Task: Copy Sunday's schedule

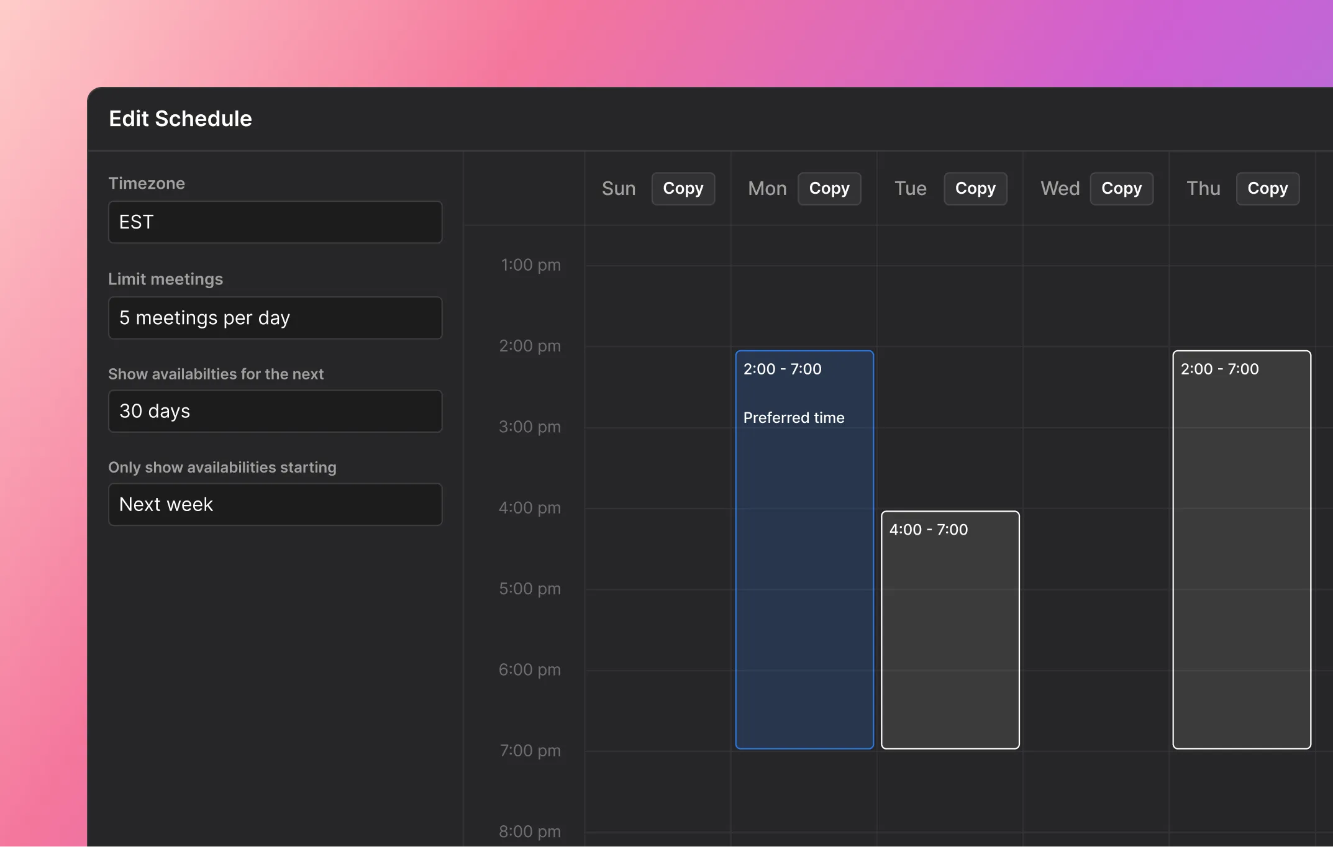Action: tap(683, 188)
